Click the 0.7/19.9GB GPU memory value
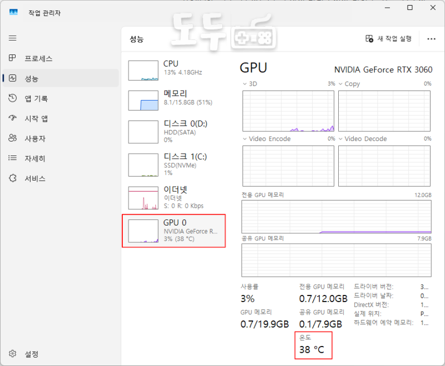 coord(265,324)
